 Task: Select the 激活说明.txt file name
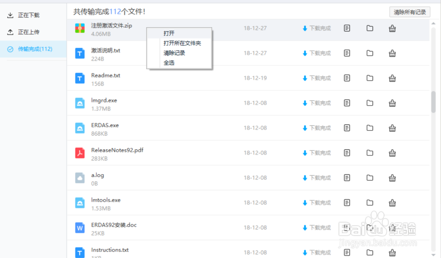(x=105, y=50)
